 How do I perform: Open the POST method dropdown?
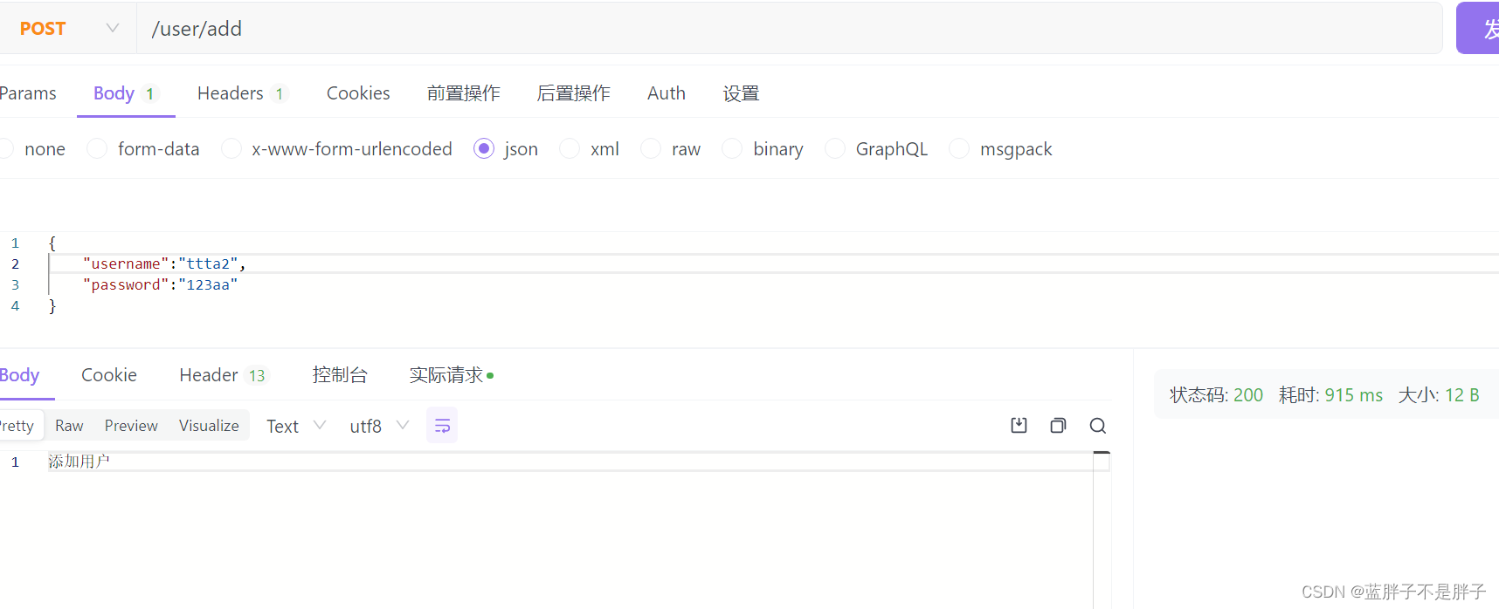[68, 29]
